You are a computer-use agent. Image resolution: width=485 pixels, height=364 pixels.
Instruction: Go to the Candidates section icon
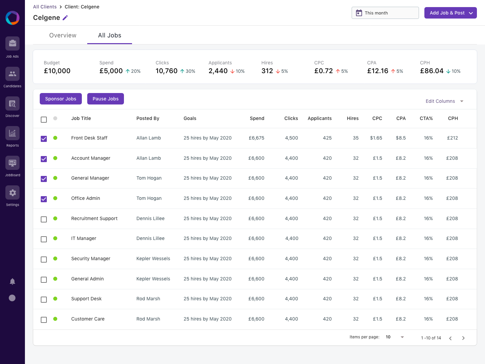click(x=12, y=74)
